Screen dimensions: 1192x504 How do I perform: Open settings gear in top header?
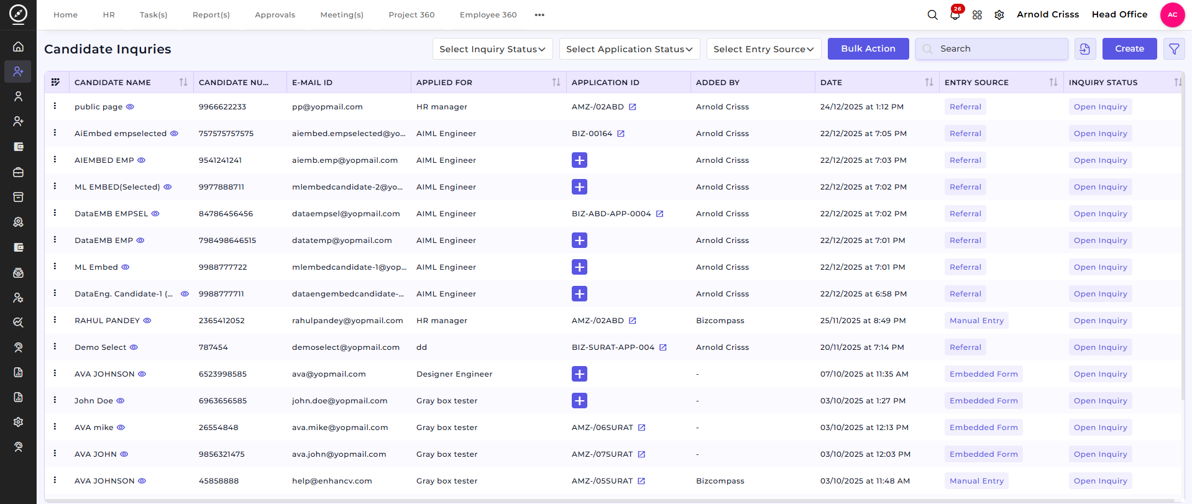(999, 15)
